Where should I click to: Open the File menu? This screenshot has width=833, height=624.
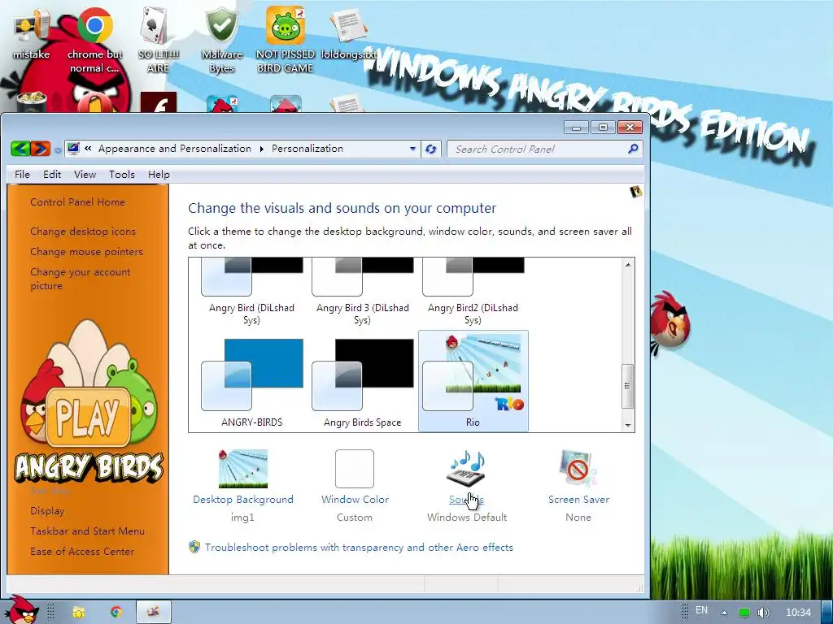point(22,175)
